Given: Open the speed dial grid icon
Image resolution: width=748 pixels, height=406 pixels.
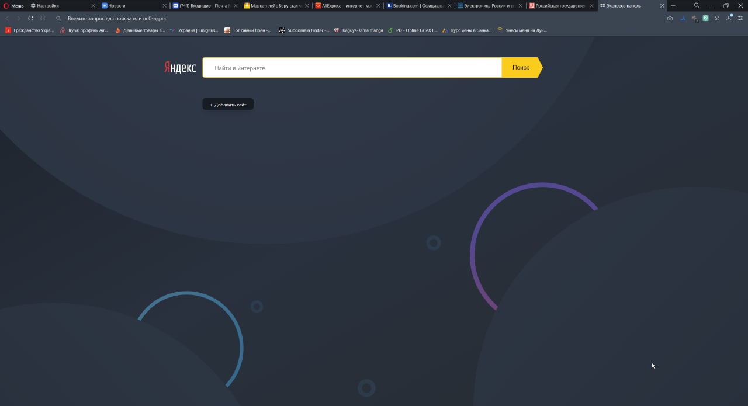Looking at the screenshot, I should [x=42, y=18].
